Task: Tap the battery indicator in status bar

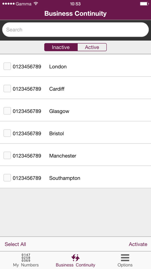Action: (x=144, y=4)
